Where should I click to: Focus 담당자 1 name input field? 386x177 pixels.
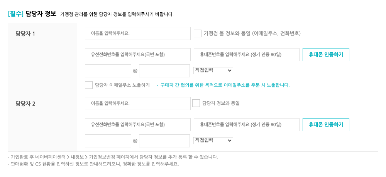pos(138,33)
